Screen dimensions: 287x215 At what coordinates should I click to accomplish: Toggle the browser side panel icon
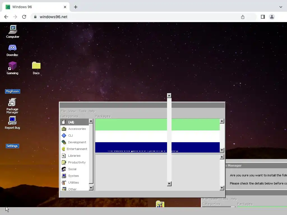[263, 17]
